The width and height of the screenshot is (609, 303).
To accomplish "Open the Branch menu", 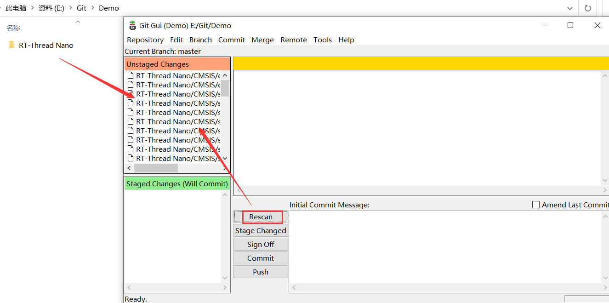I will click(x=200, y=40).
